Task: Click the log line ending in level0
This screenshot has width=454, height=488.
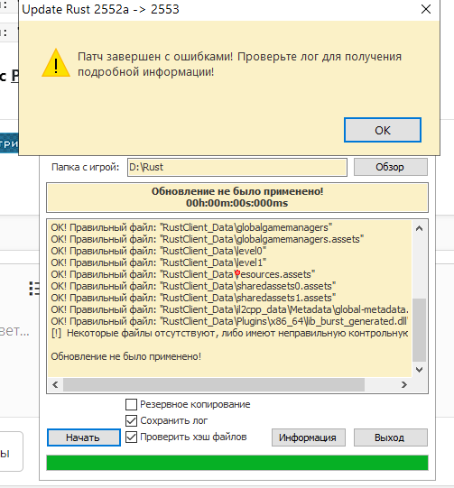Action: (x=159, y=251)
